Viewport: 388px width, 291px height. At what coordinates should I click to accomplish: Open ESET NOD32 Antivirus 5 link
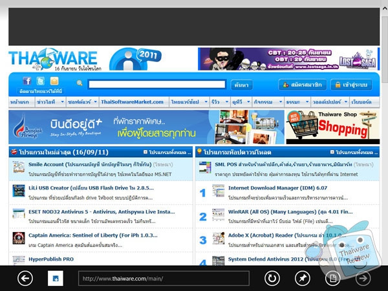coord(102,211)
